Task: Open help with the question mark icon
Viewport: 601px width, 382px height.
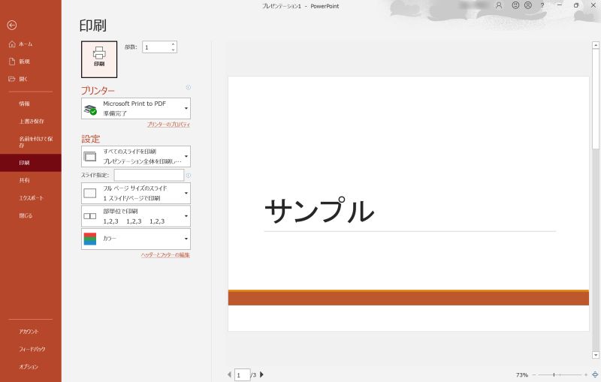Action: click(542, 5)
